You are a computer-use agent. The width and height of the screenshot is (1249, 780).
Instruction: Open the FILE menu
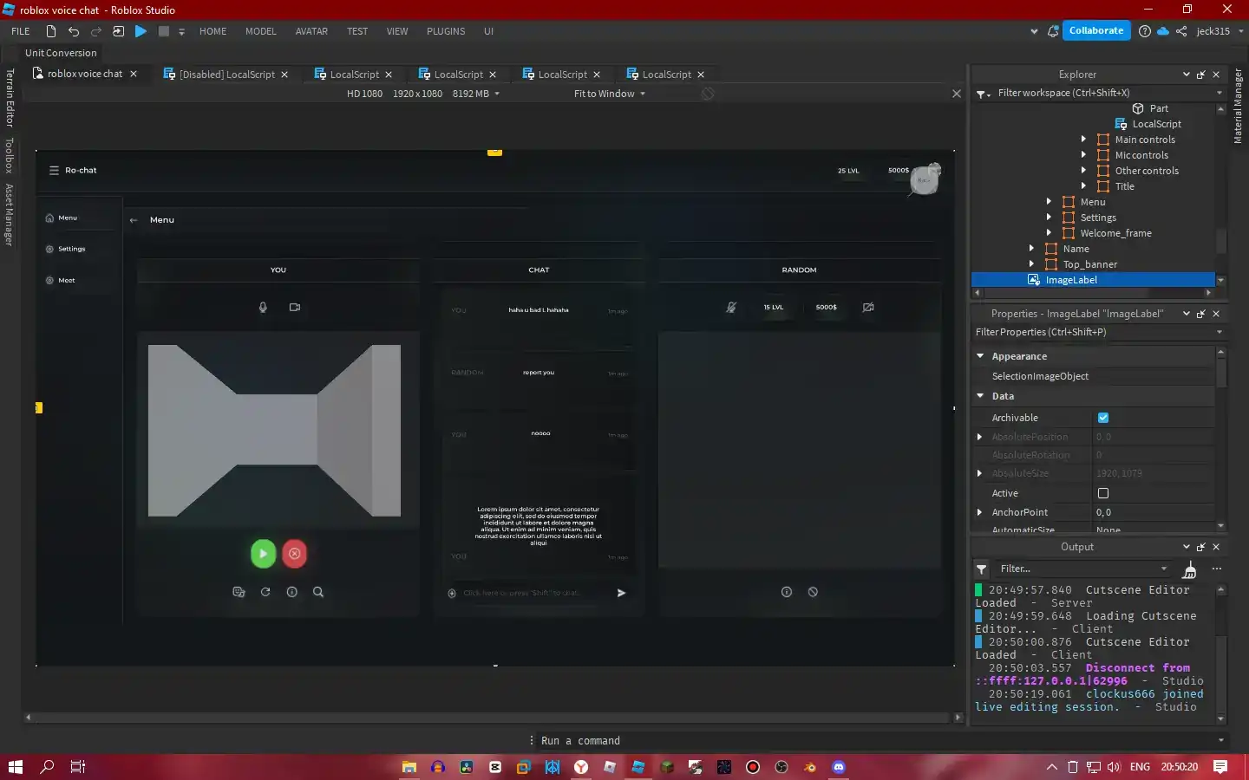tap(21, 31)
